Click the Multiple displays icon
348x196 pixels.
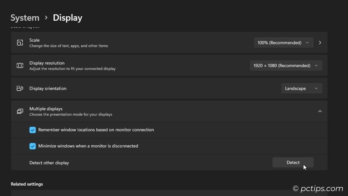click(20, 111)
